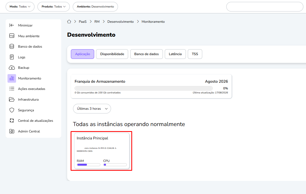306x194 pixels.
Task: Click the Admin Central gear folder icon
Action: [x=12, y=131]
